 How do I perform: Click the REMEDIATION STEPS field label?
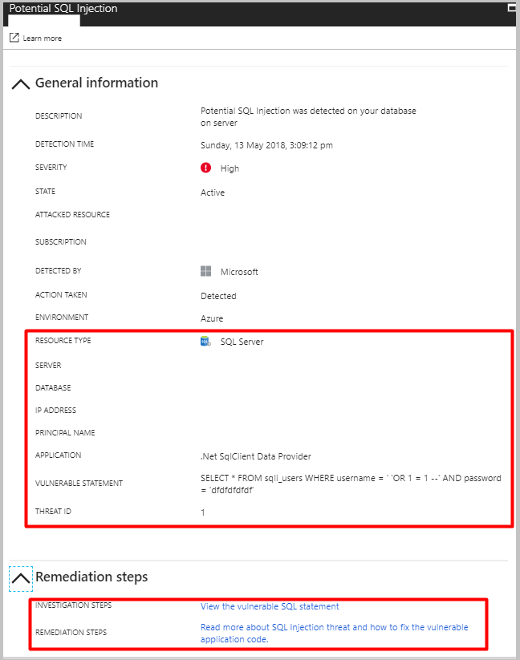point(71,632)
